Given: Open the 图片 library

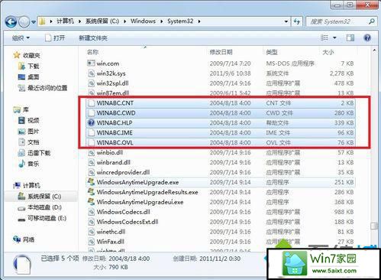Looking at the screenshot, I should tap(34, 132).
